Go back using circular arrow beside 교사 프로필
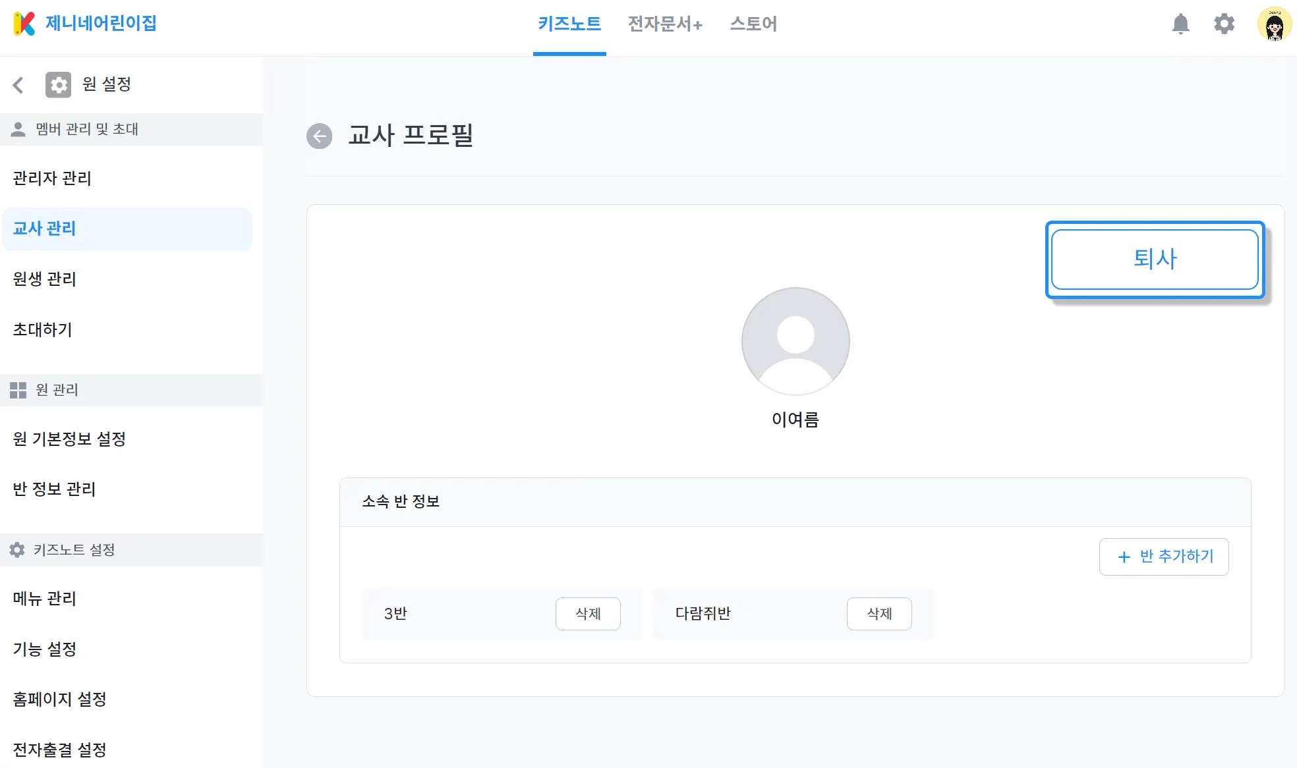This screenshot has height=768, width=1297. pyautogui.click(x=320, y=136)
